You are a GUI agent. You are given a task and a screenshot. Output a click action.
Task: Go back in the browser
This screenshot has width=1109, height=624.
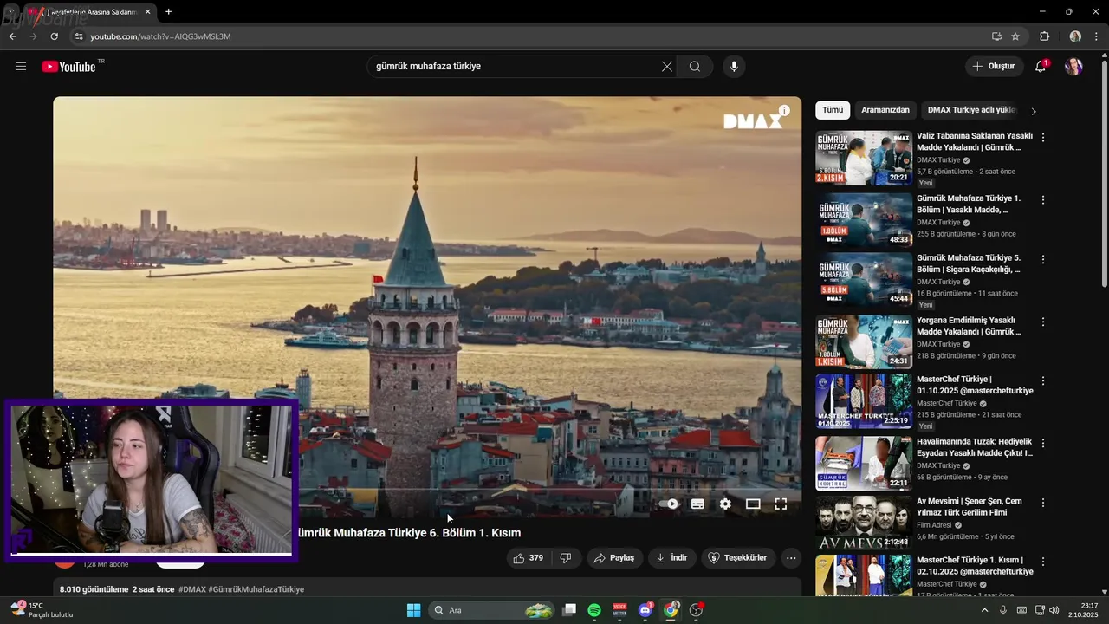(12, 36)
